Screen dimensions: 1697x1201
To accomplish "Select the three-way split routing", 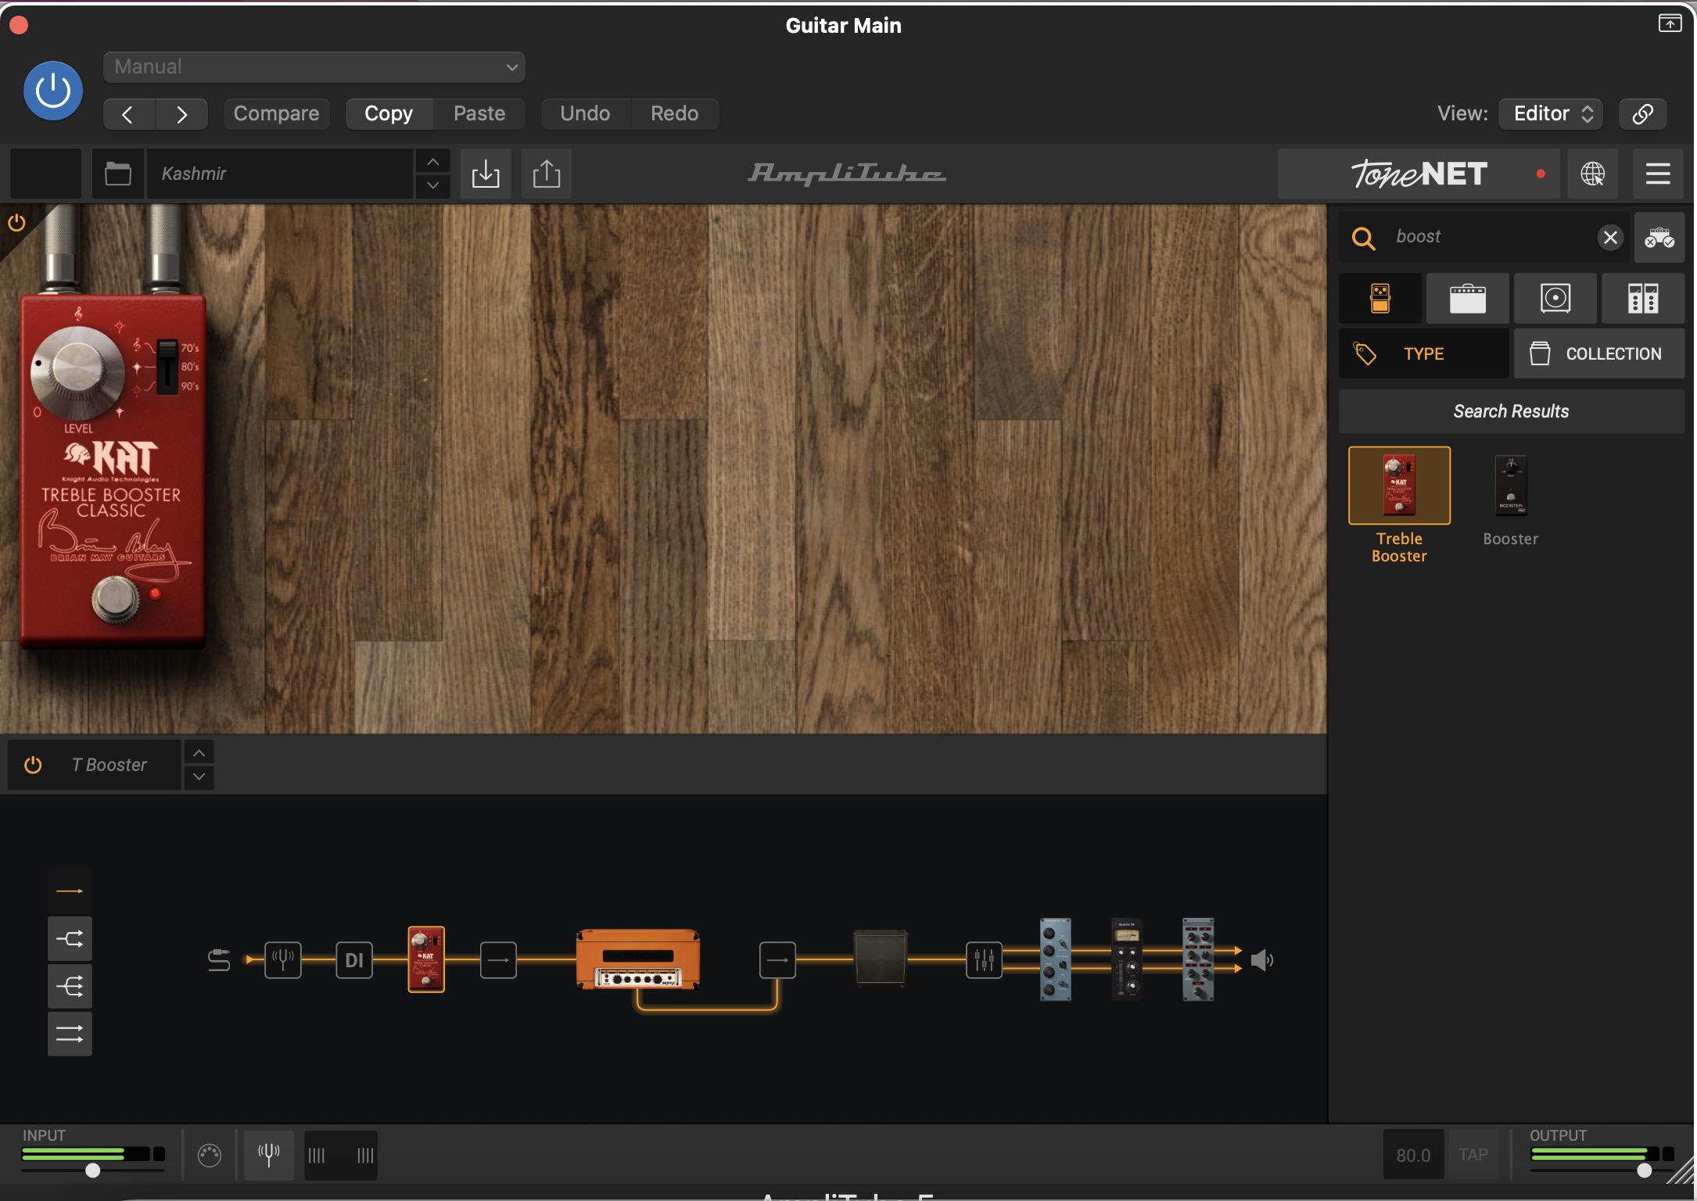I will point(70,987).
